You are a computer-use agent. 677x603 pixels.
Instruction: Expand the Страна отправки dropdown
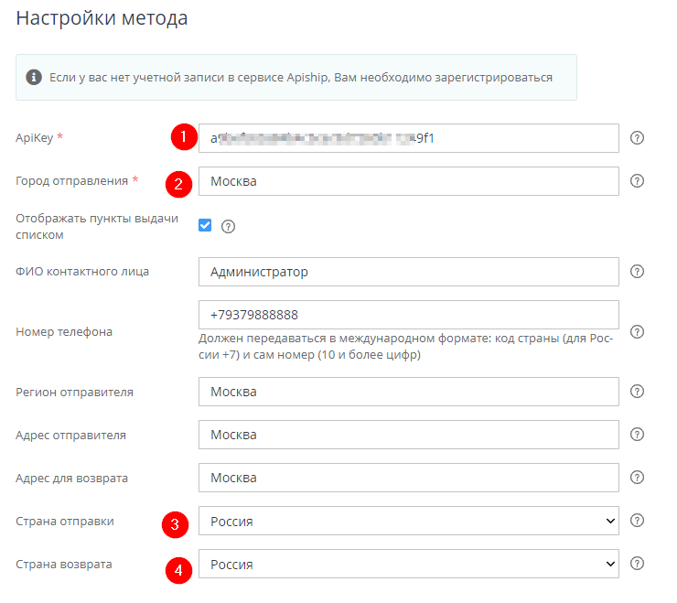click(409, 521)
